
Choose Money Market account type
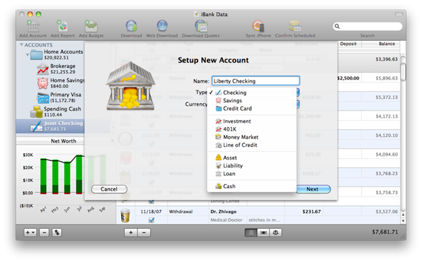coord(252,137)
